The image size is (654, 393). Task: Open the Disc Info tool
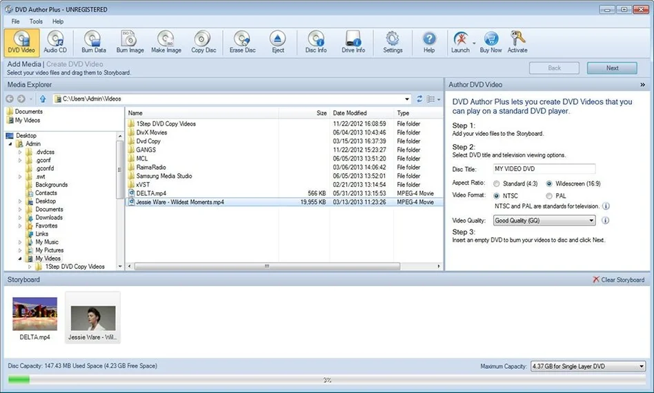coord(316,41)
